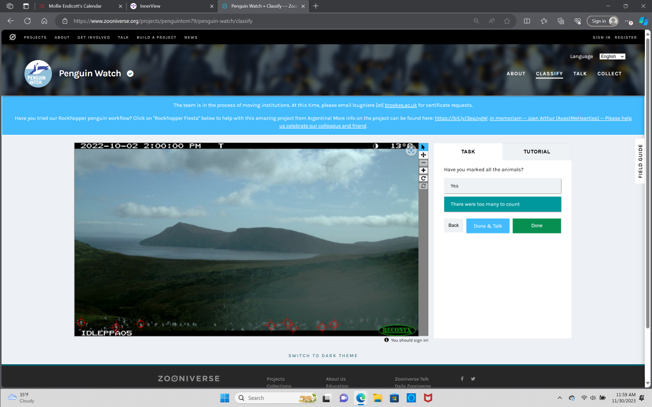Open the Copilot sidebar

coord(644,21)
